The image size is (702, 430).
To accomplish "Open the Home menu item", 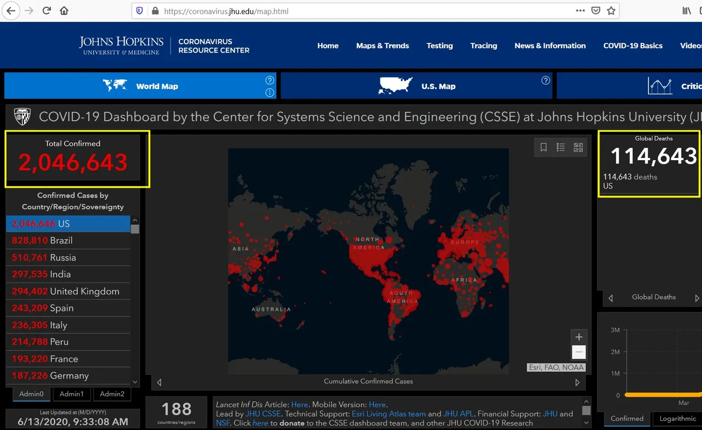I will coord(328,46).
